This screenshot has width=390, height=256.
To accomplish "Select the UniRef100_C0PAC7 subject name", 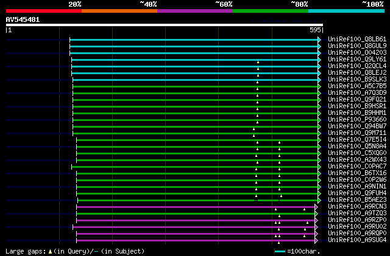I will (x=357, y=167).
